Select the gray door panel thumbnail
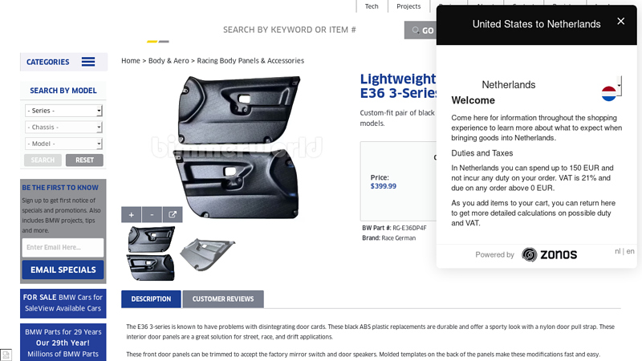 207,254
